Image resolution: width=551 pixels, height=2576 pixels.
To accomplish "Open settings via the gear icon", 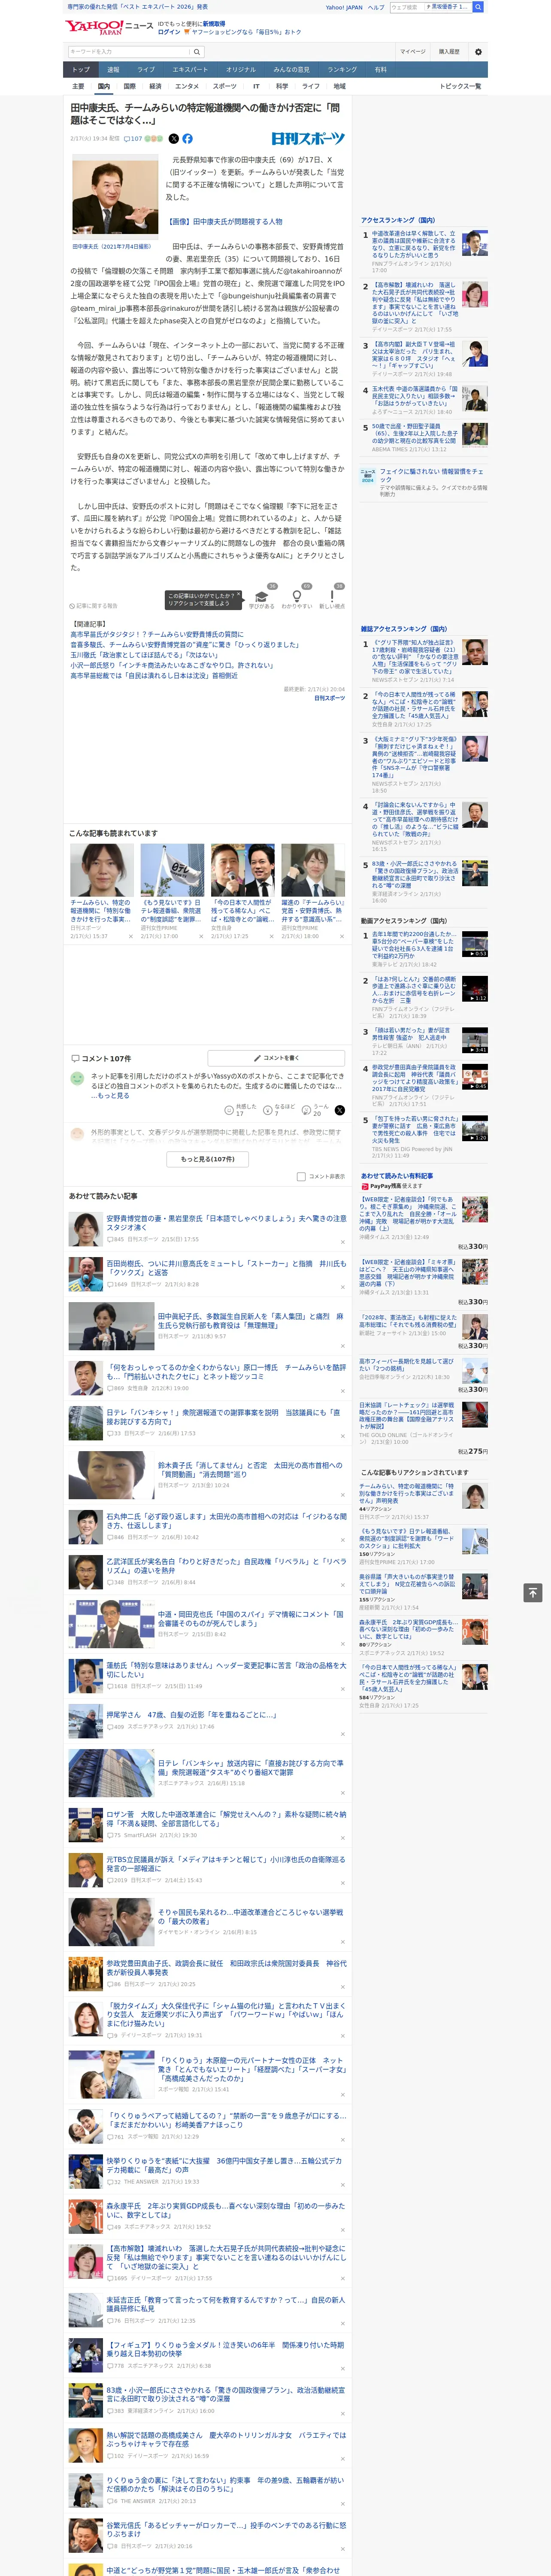I will (478, 52).
